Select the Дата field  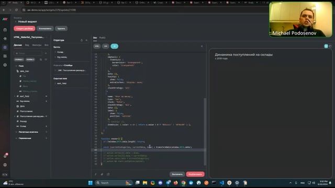[22, 106]
